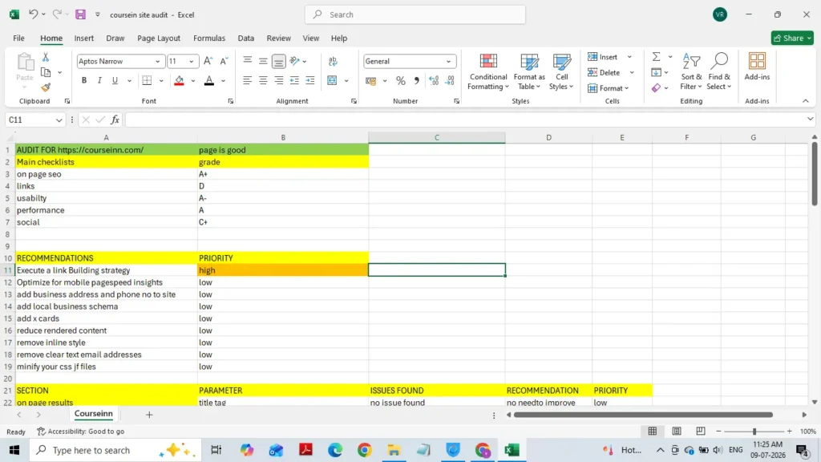This screenshot has height=462, width=821.
Task: Click the Format cells button
Action: click(608, 88)
